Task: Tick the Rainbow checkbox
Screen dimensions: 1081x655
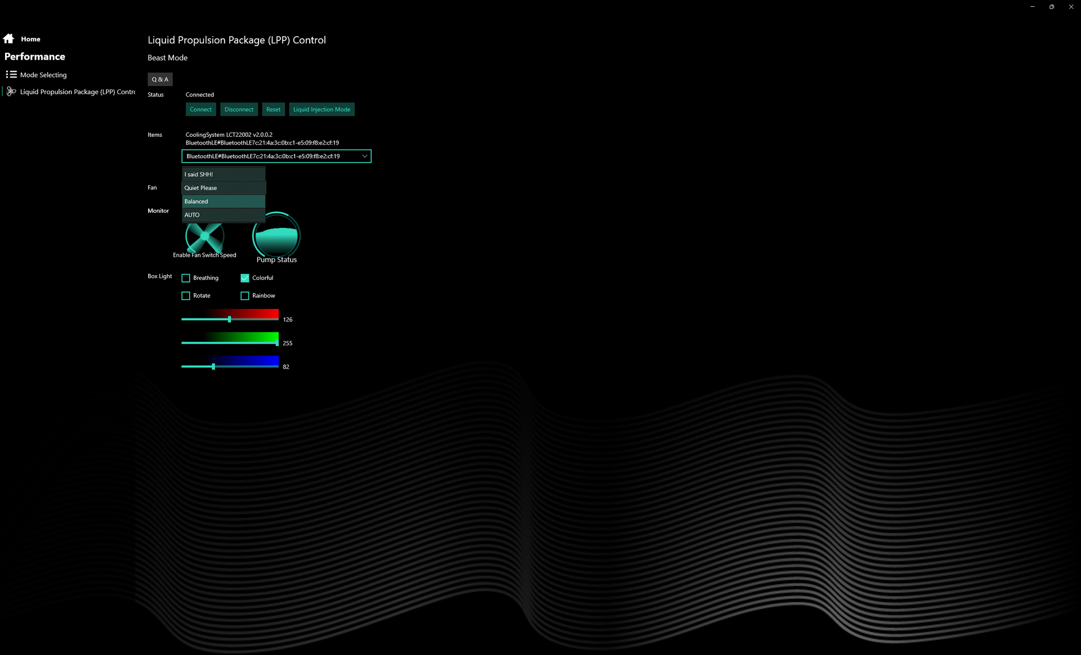Action: pyautogui.click(x=245, y=295)
